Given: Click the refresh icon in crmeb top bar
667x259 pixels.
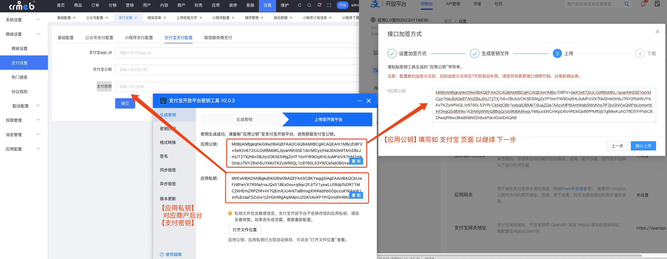Looking at the screenshot, I should coord(299,5).
